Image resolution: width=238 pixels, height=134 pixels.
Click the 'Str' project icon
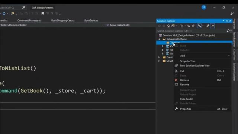pyautogui.click(x=168, y=54)
